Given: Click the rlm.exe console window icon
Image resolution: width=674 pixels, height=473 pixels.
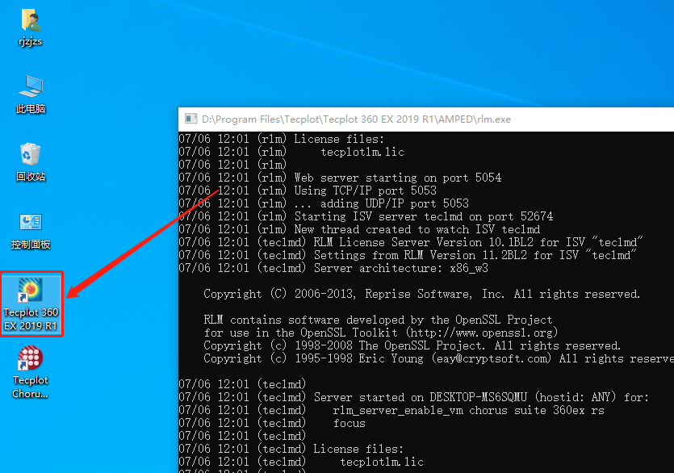Looking at the screenshot, I should pyautogui.click(x=190, y=119).
